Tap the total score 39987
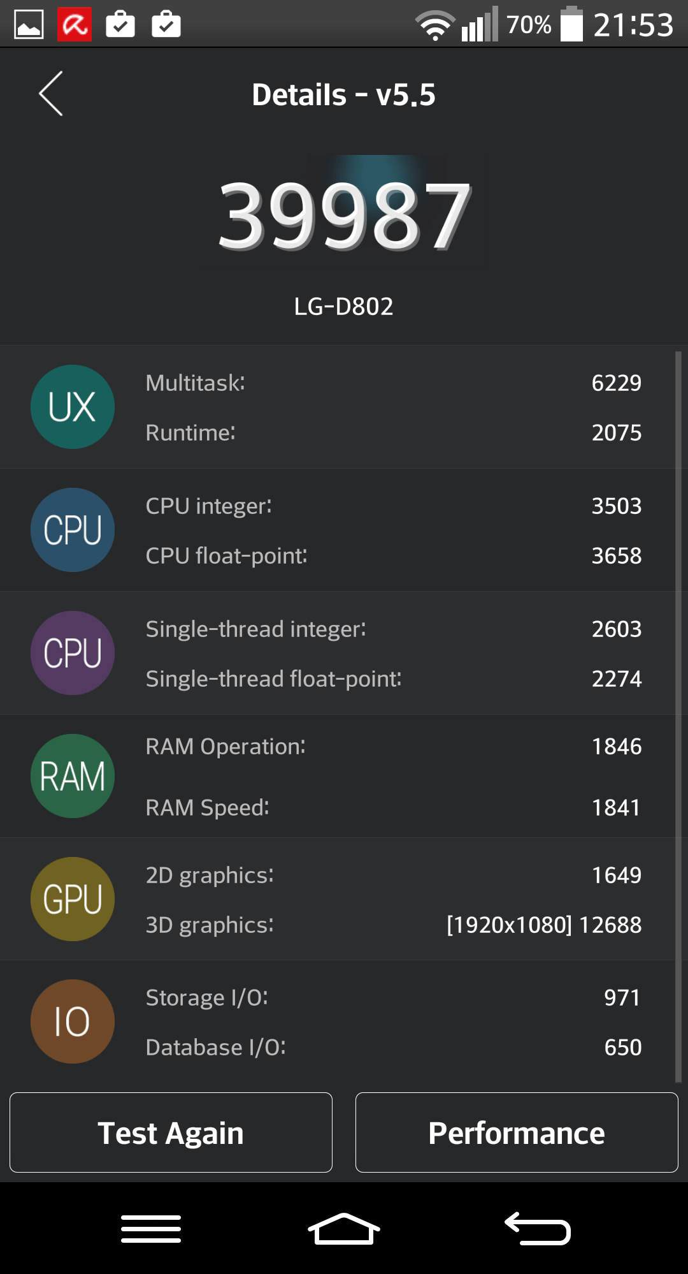This screenshot has width=688, height=1274. coord(344,215)
